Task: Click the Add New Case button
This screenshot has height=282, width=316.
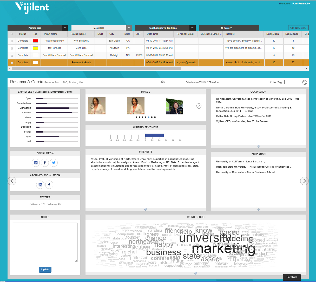Action: [x=298, y=28]
